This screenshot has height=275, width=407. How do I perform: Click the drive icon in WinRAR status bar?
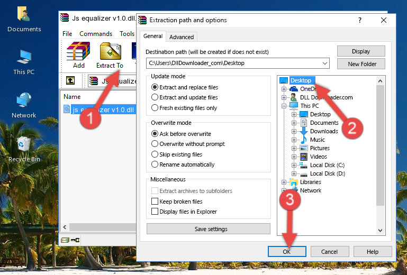[x=65, y=240]
